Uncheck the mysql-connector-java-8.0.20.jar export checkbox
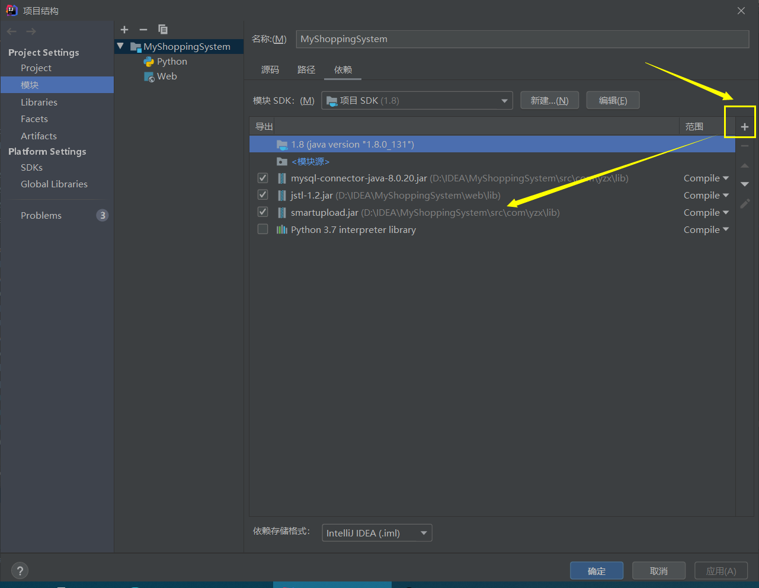The height and width of the screenshot is (588, 759). [262, 177]
